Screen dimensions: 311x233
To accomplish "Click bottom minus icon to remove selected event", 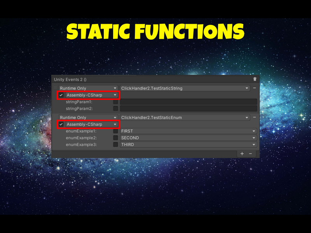I will click(250, 154).
